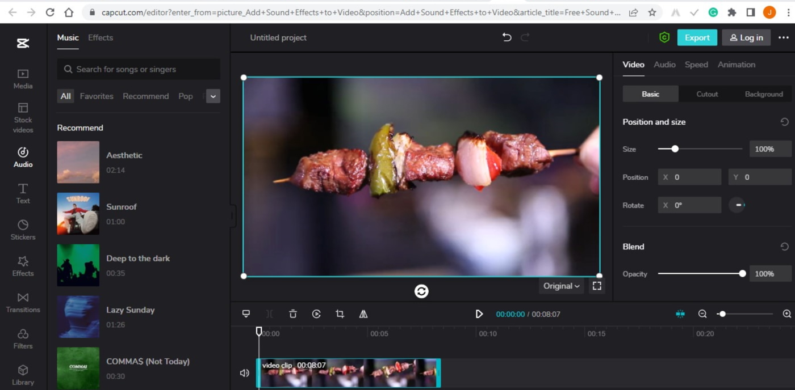The width and height of the screenshot is (795, 390).
Task: Enter fullscreen preview mode
Action: click(597, 286)
